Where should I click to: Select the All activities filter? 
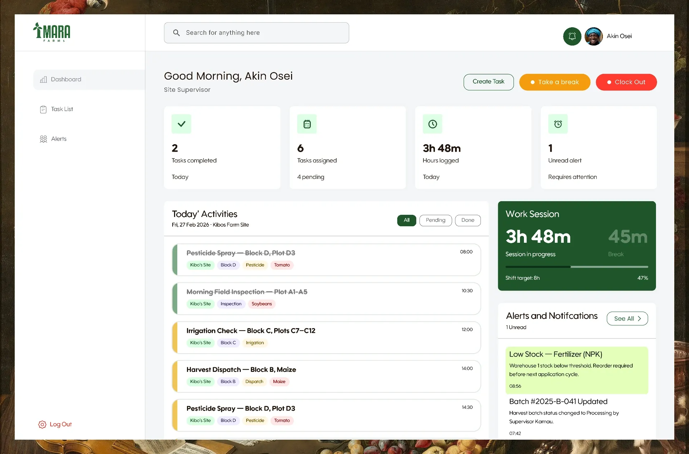(407, 220)
